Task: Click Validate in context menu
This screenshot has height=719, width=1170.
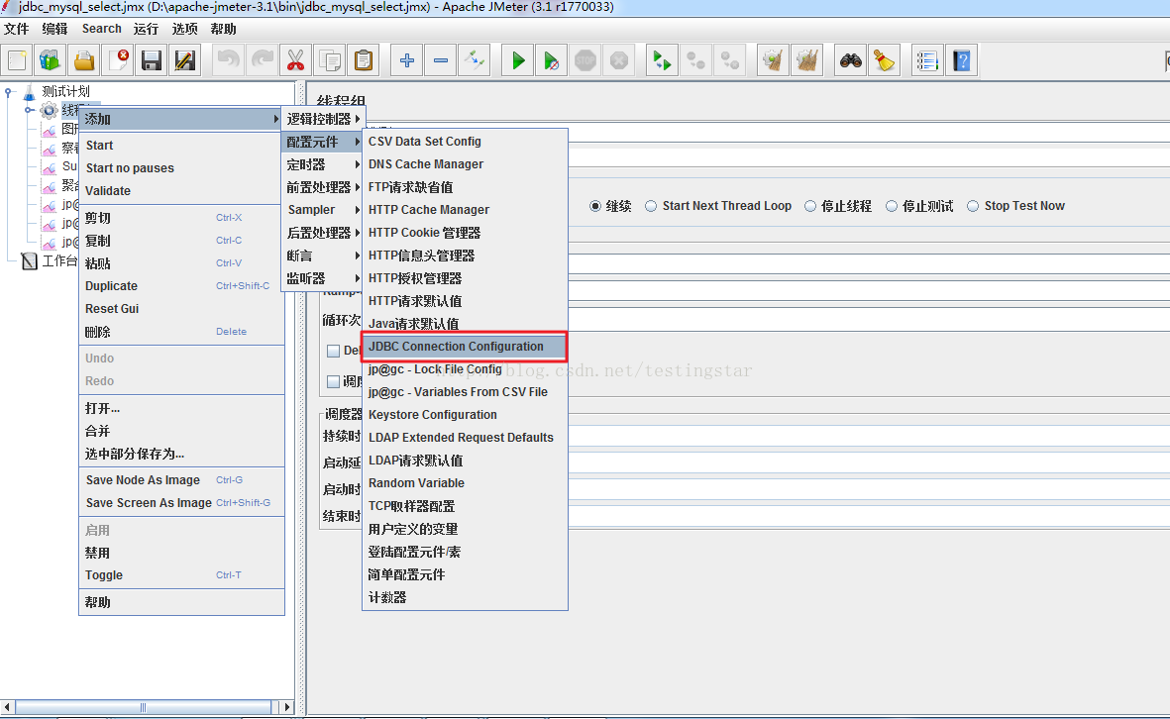Action: [181, 191]
